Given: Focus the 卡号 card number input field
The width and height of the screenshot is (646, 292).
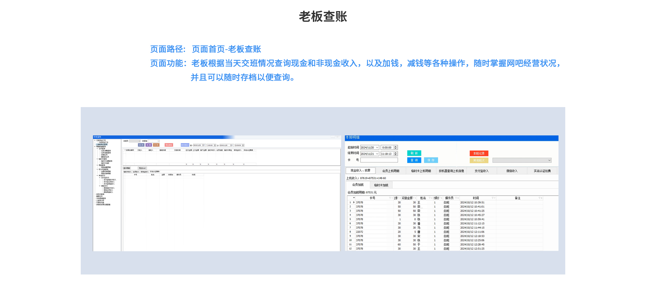Looking at the screenshot, I should click(x=379, y=160).
